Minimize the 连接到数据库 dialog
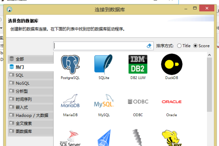Image resolution: width=219 pixels, height=146 pixels. click(186, 9)
